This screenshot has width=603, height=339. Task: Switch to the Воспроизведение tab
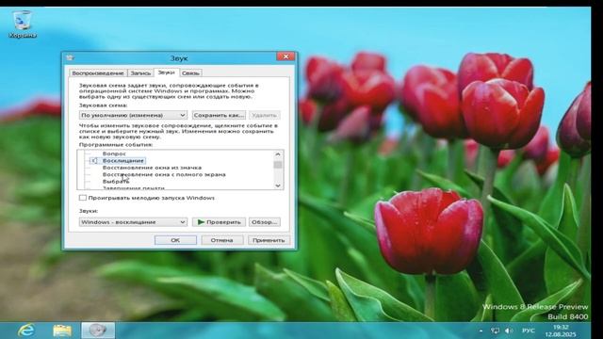point(98,73)
